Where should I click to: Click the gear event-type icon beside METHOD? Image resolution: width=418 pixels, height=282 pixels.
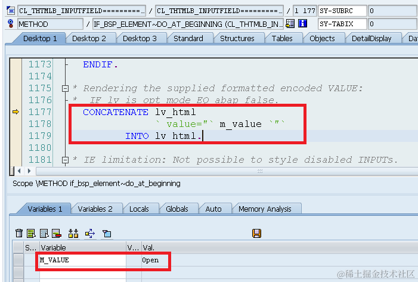click(x=11, y=24)
